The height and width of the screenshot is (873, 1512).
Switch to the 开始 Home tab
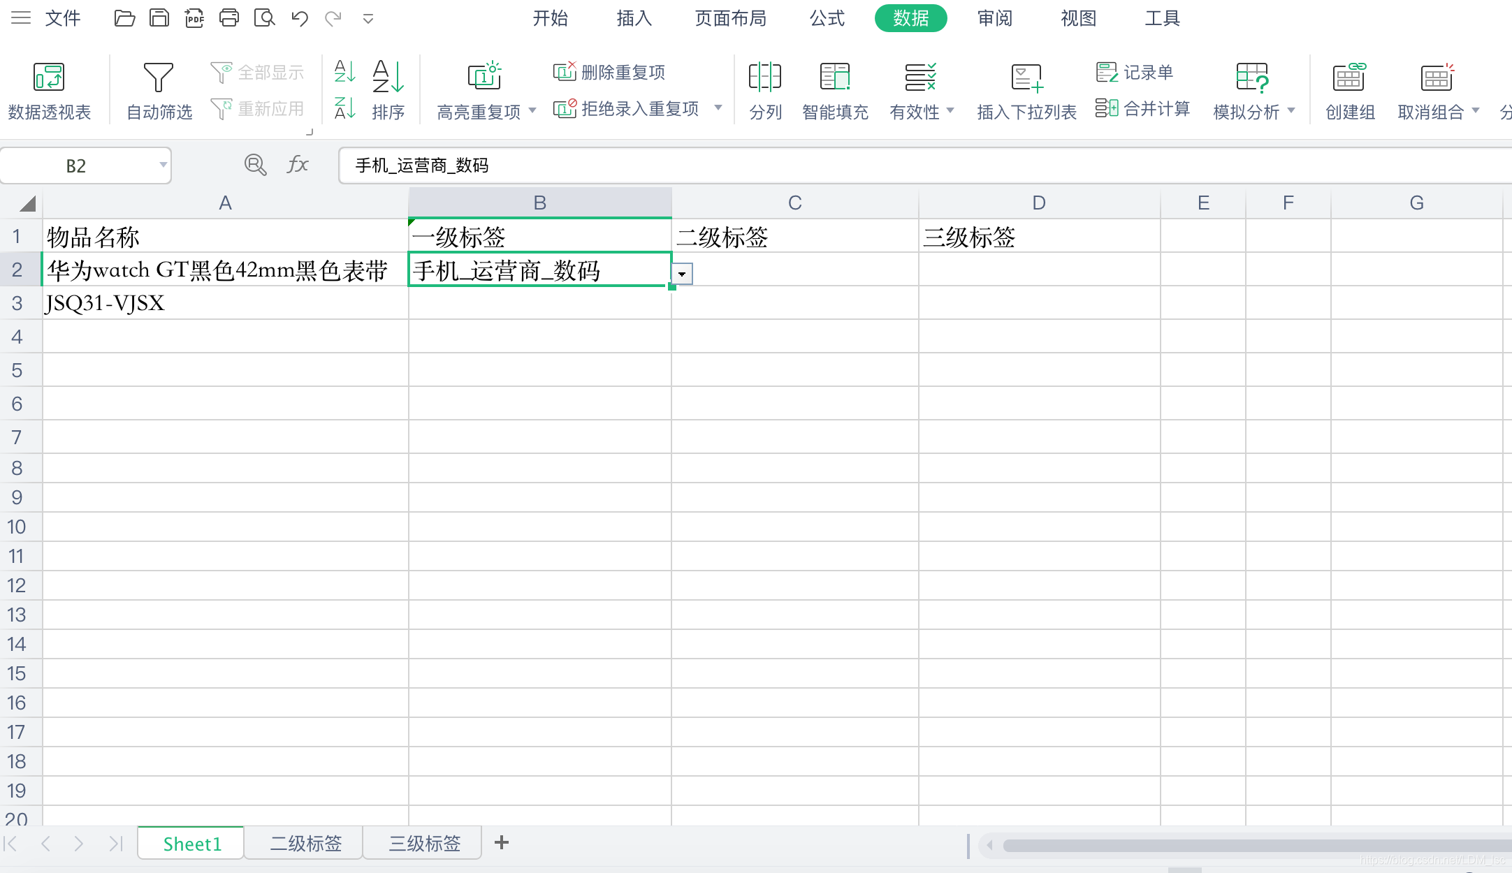click(x=551, y=18)
